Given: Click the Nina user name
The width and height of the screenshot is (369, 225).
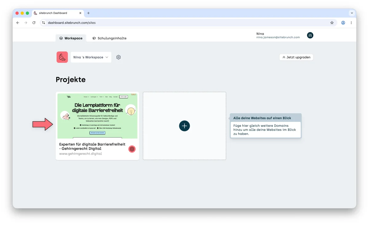Looking at the screenshot, I should click(x=260, y=34).
